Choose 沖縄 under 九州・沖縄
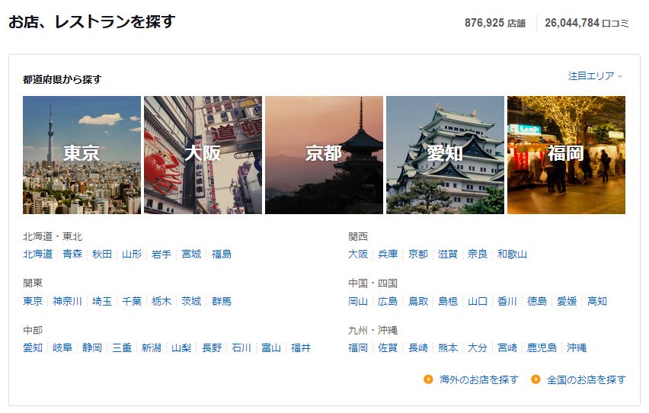The height and width of the screenshot is (413, 649). 577,347
